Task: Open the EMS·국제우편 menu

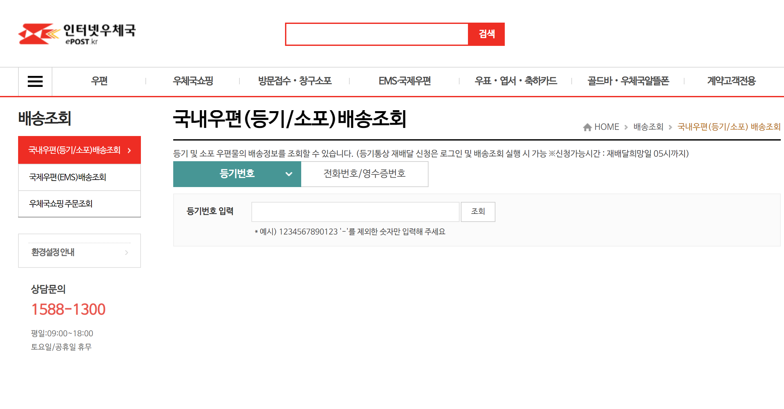Action: click(x=405, y=81)
